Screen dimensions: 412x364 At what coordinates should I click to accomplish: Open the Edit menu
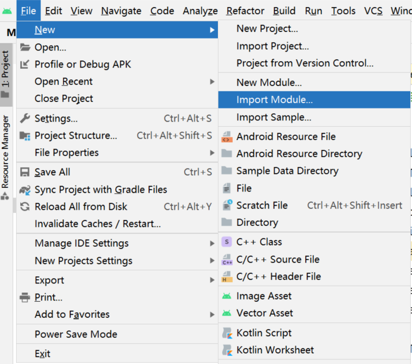tap(53, 11)
